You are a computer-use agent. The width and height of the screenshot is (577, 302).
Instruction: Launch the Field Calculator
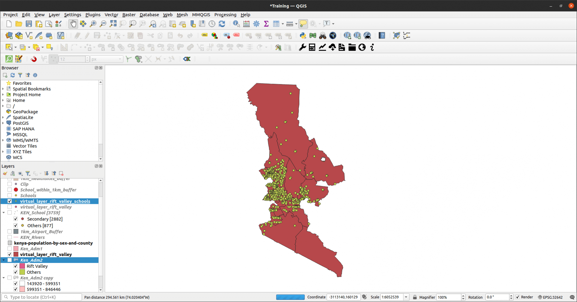pyautogui.click(x=246, y=23)
